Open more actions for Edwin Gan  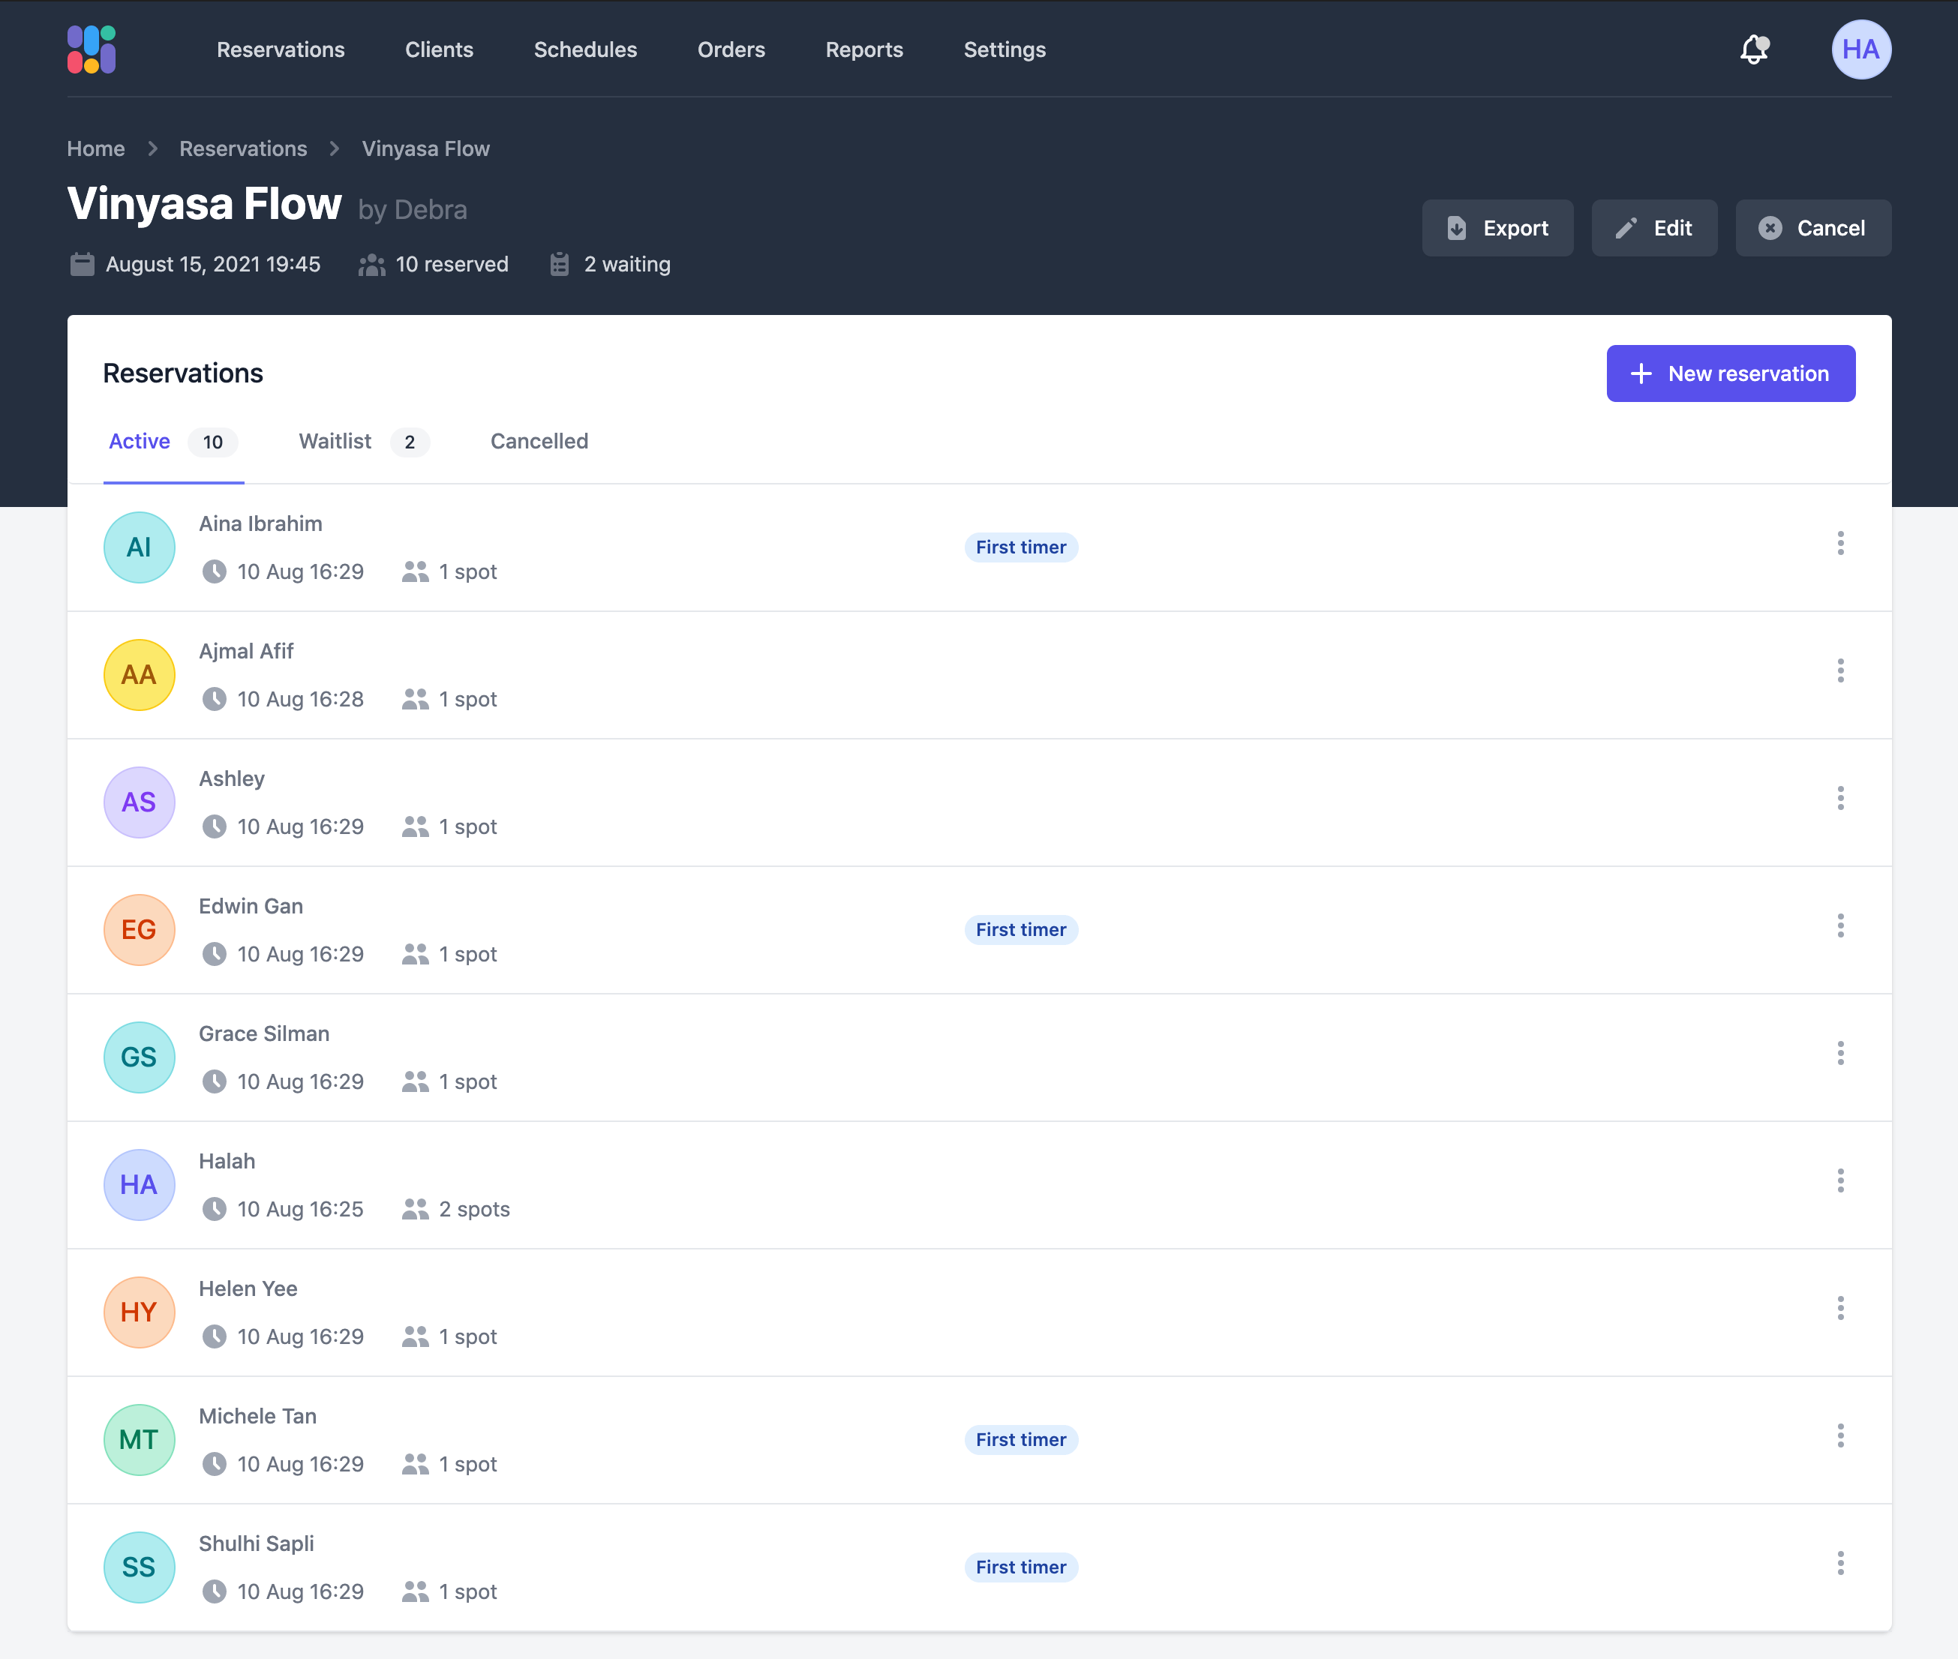pyautogui.click(x=1840, y=926)
